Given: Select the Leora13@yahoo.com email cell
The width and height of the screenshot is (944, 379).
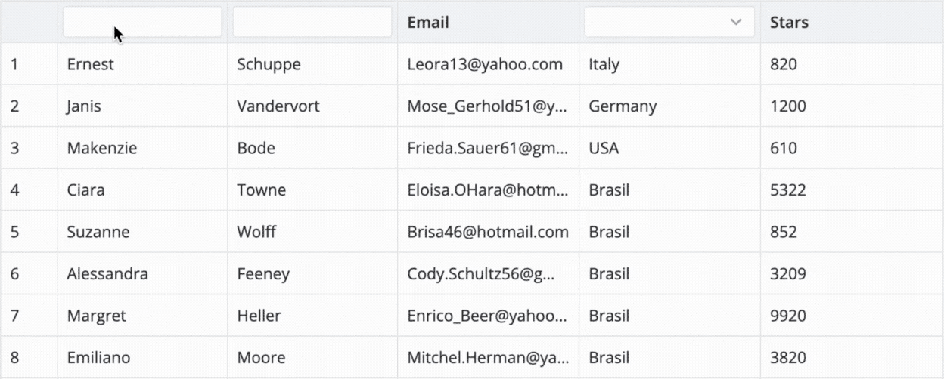Looking at the screenshot, I should (485, 65).
